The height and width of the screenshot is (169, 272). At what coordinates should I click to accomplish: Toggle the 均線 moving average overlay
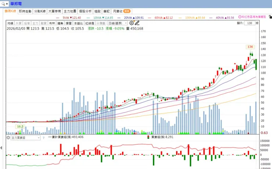[10, 23]
